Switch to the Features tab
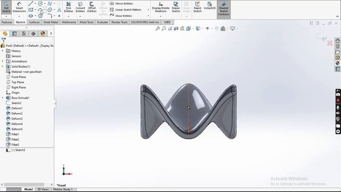 [7, 22]
